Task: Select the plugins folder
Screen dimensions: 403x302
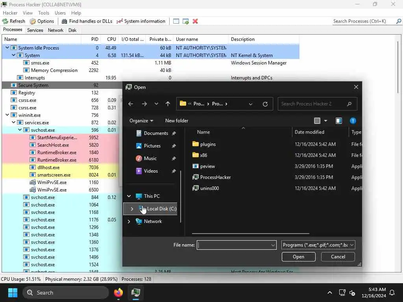Action: click(x=204, y=144)
